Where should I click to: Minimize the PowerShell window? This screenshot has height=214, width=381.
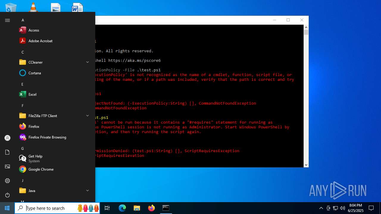point(274,20)
